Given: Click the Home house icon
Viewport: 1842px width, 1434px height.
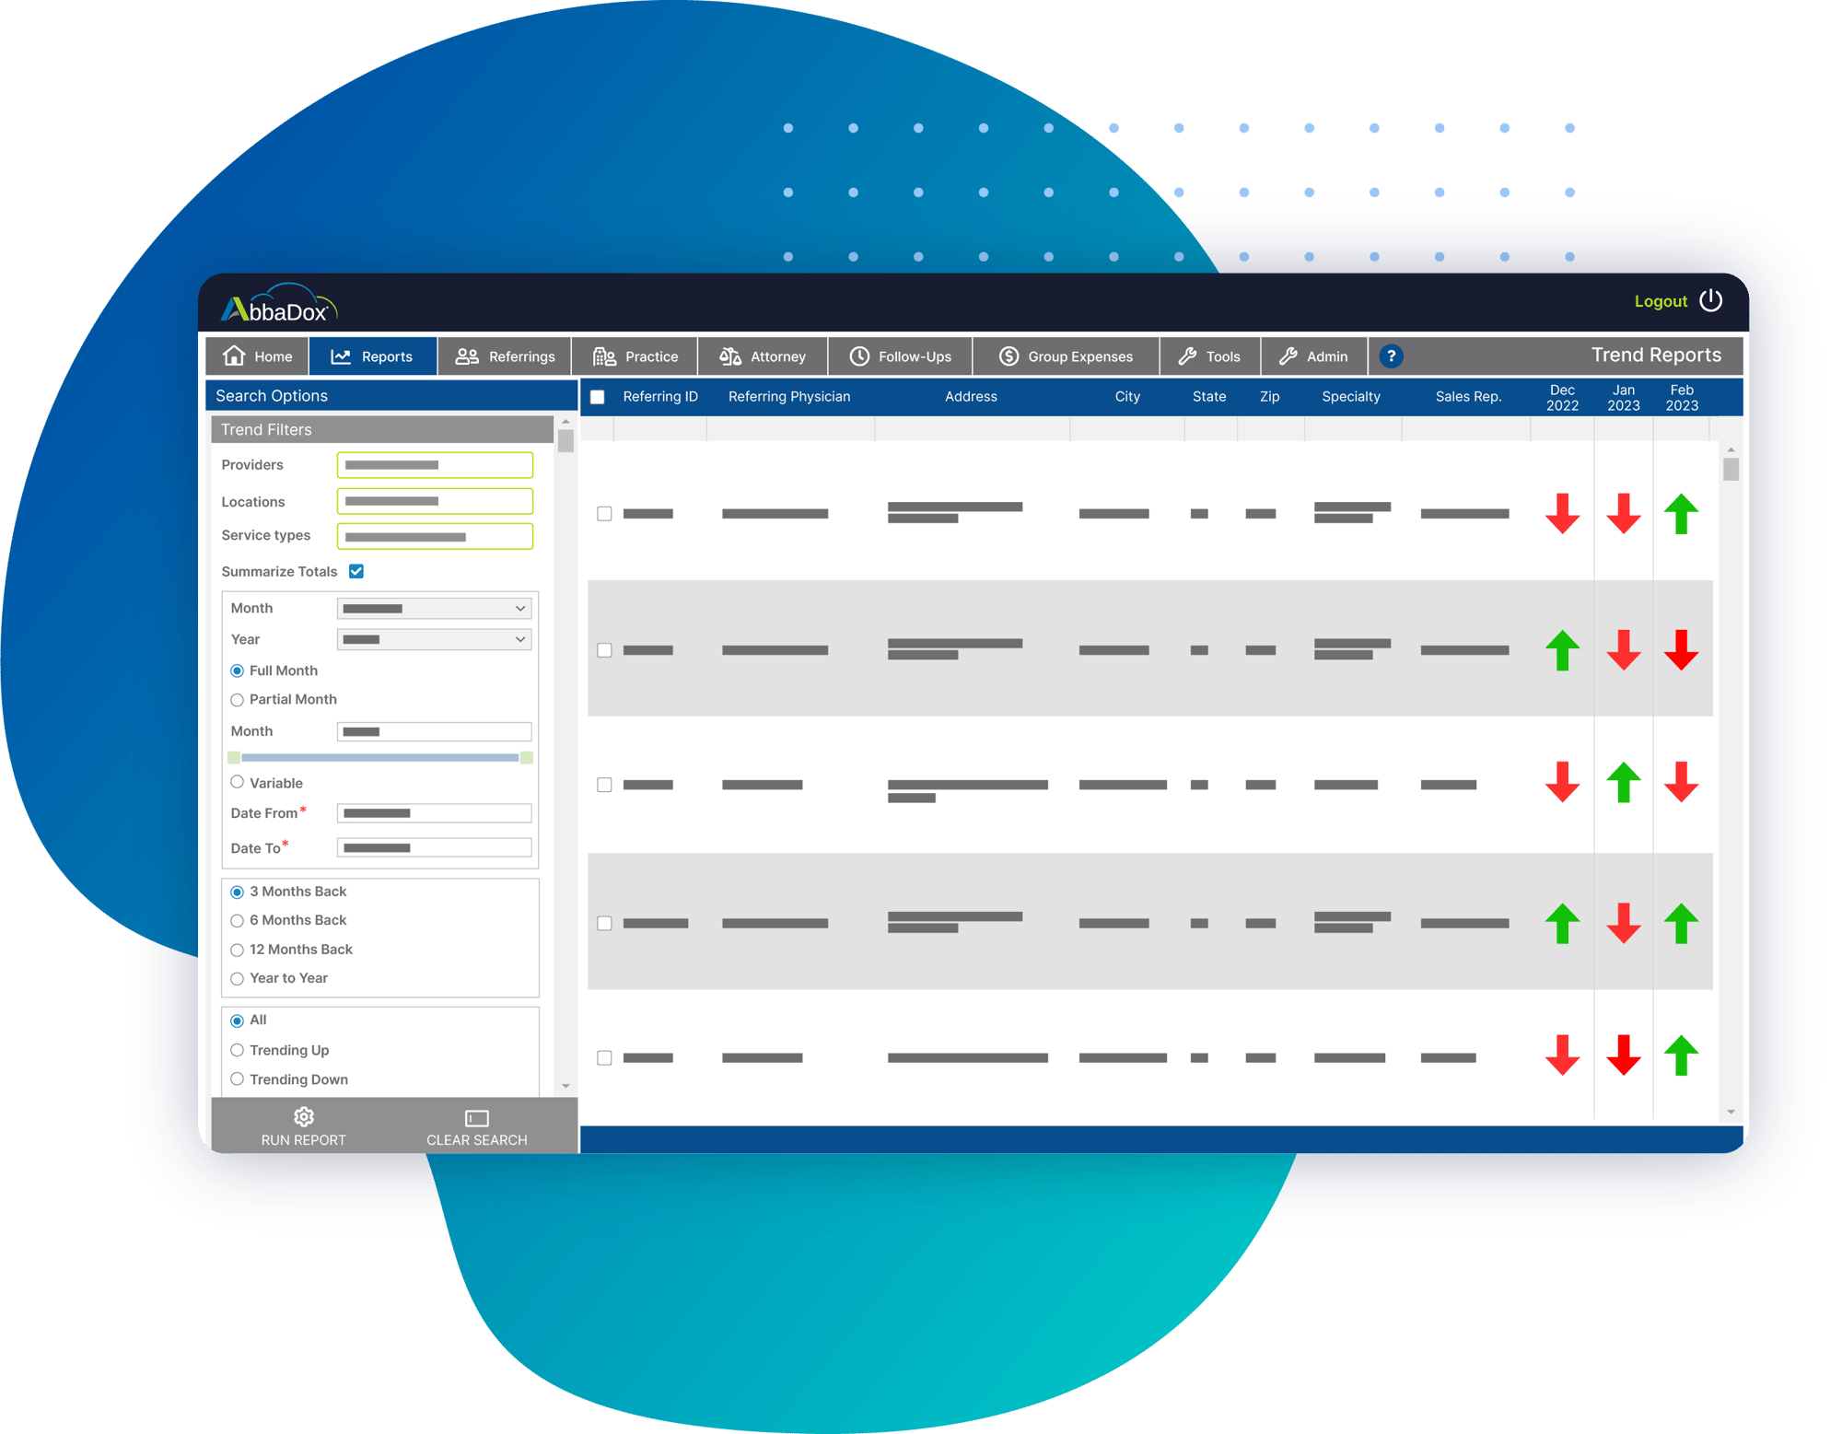Looking at the screenshot, I should [234, 356].
